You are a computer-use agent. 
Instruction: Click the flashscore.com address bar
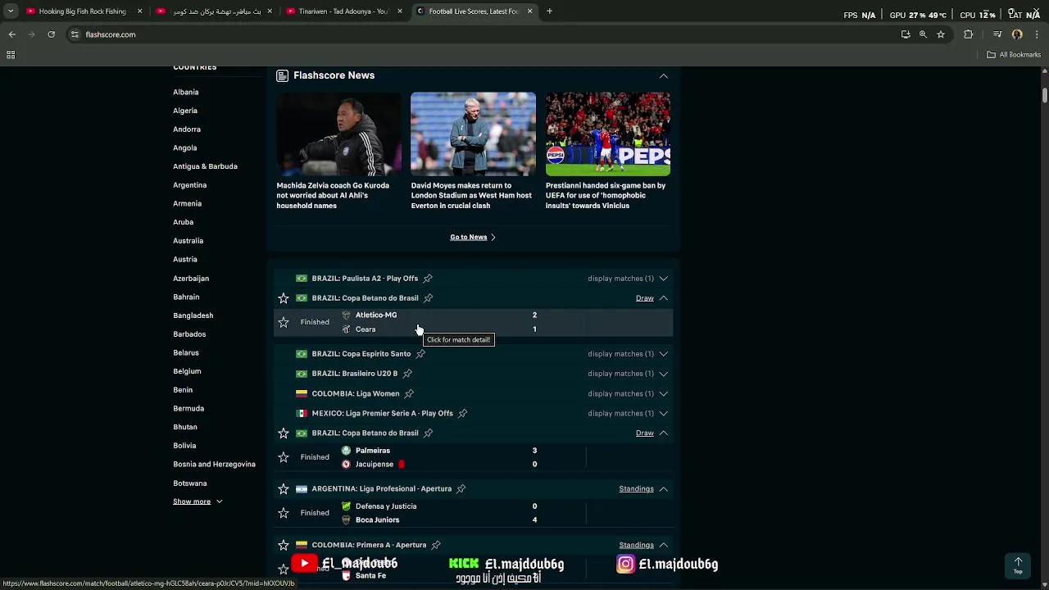484,34
